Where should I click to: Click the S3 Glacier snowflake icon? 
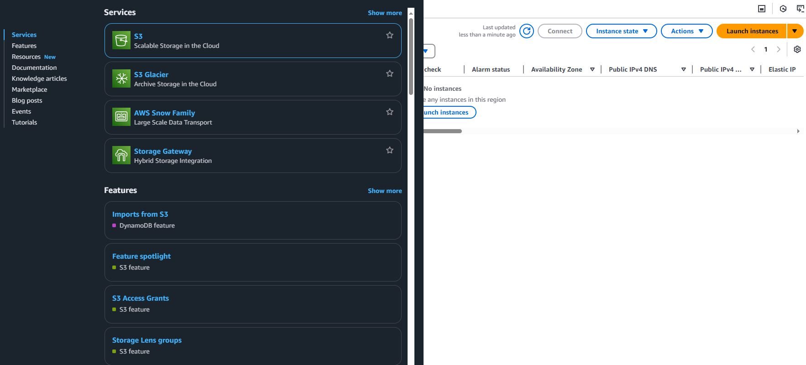coord(121,78)
